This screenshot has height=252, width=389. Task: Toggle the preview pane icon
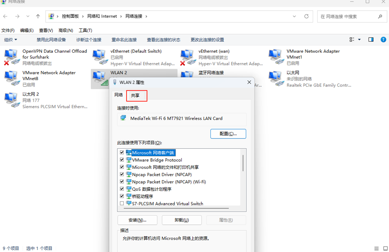click(371, 39)
